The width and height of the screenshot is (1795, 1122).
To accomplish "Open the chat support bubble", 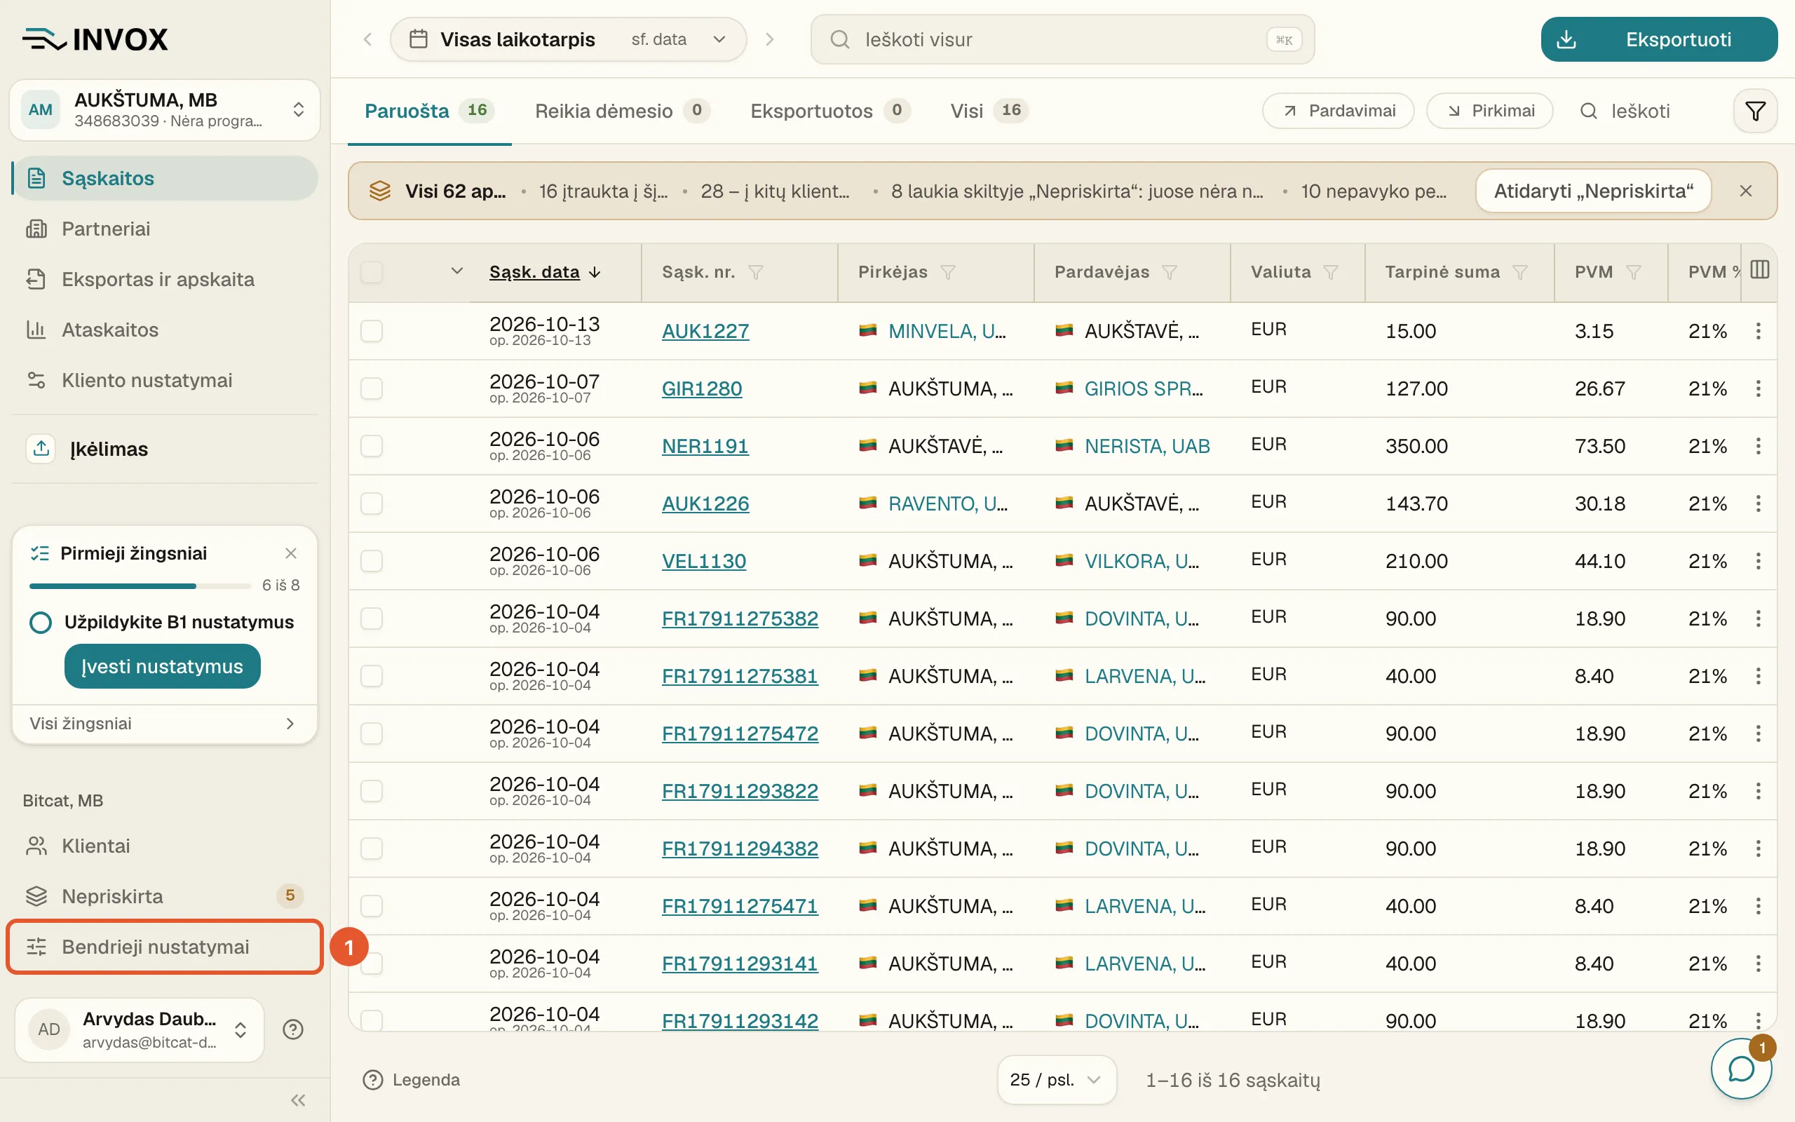I will click(1741, 1069).
